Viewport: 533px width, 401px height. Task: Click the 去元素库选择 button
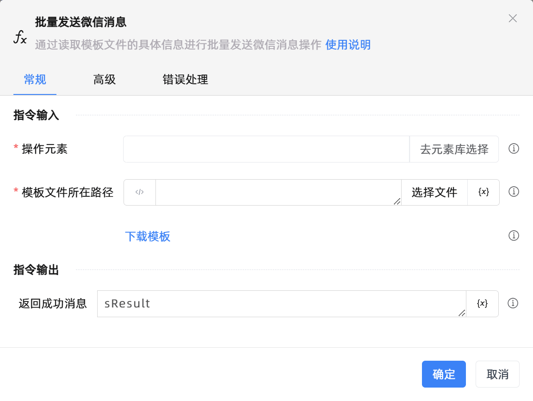coord(454,149)
